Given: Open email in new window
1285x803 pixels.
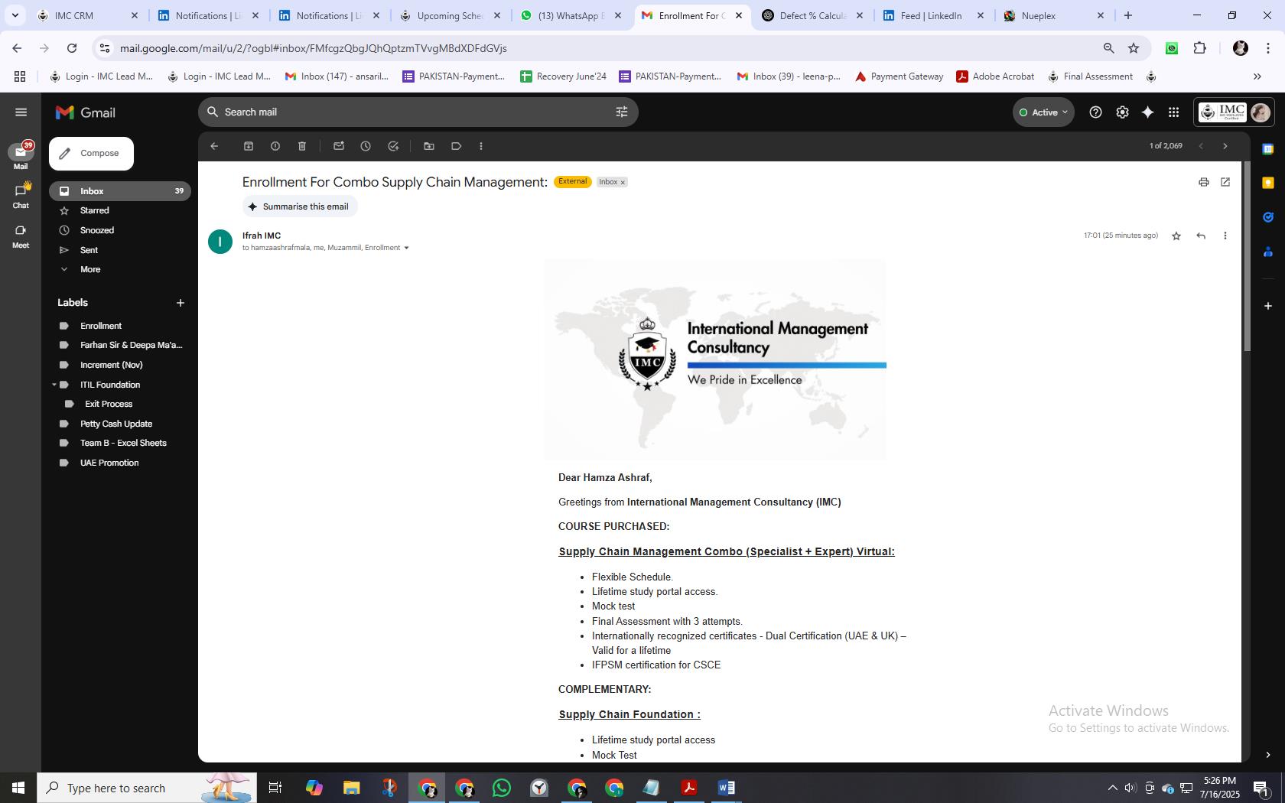Looking at the screenshot, I should 1225,182.
